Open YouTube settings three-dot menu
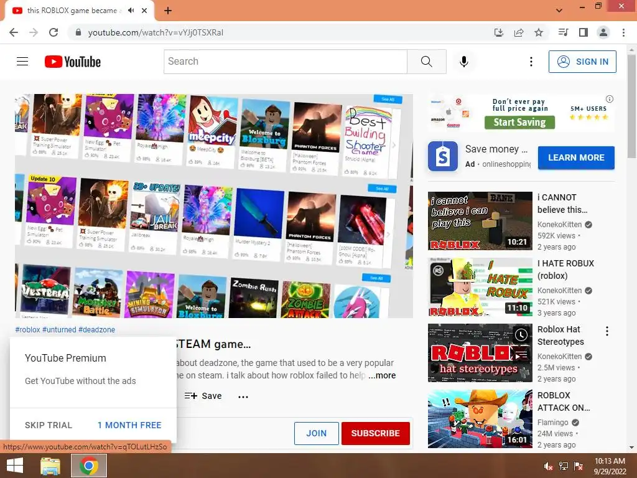Viewport: 637px width, 478px height. [x=531, y=62]
